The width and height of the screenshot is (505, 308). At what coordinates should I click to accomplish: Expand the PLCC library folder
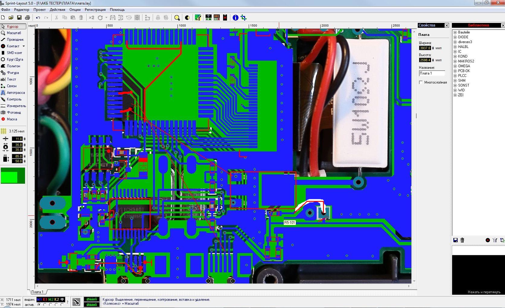(x=455, y=76)
